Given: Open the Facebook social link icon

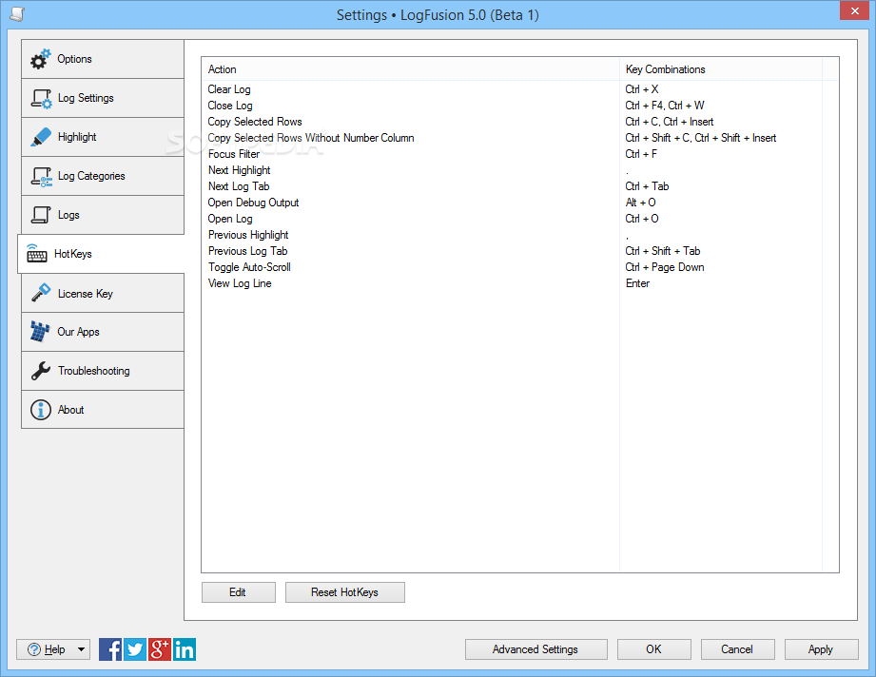Looking at the screenshot, I should click(110, 649).
